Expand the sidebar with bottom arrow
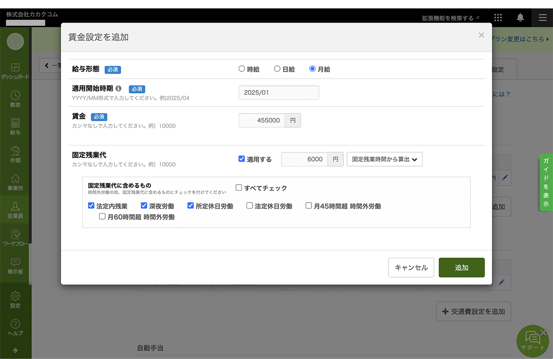 point(15,350)
